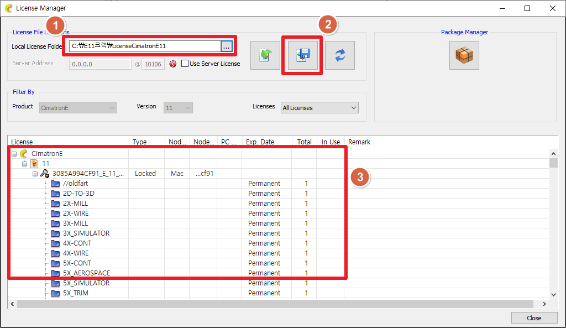Select the 5X_AEROSPACE license row label
The height and width of the screenshot is (328, 566).
pyautogui.click(x=87, y=273)
